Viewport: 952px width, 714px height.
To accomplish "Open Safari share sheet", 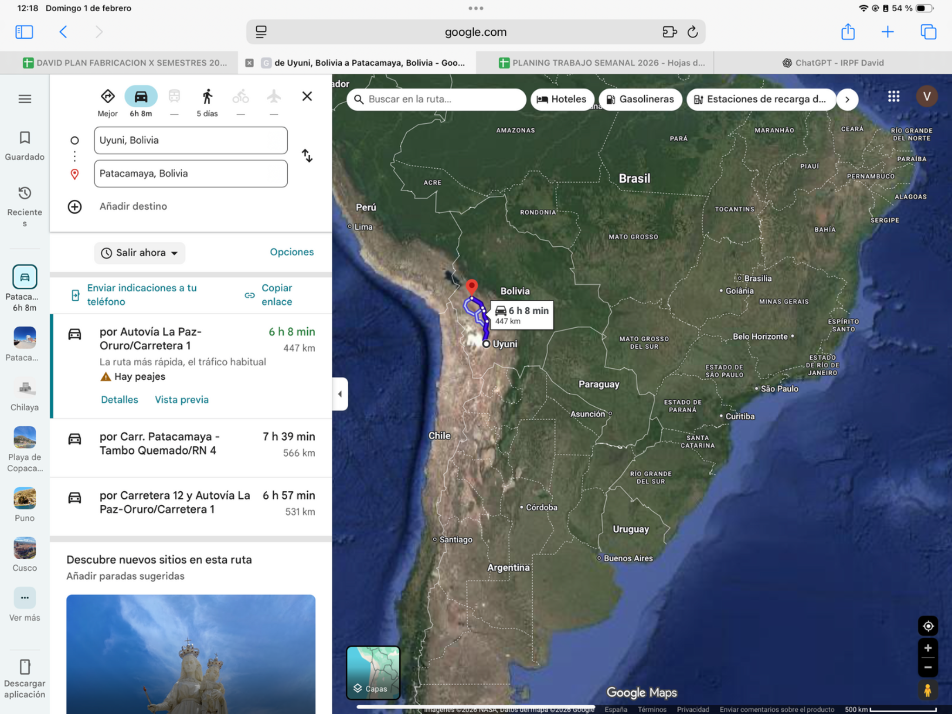I will coord(848,32).
